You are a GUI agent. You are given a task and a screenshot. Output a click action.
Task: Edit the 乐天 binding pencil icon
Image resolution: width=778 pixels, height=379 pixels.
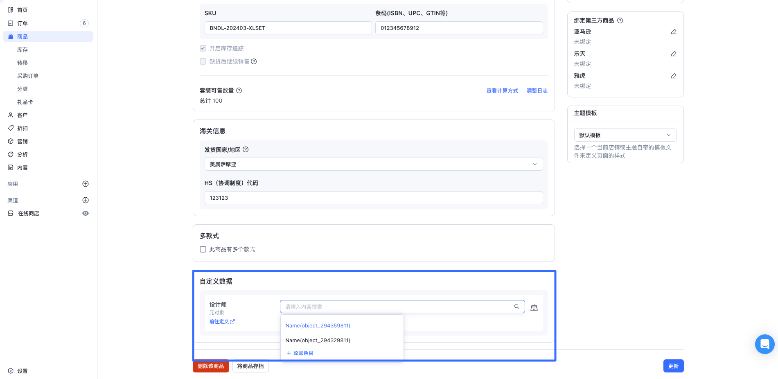click(x=674, y=54)
